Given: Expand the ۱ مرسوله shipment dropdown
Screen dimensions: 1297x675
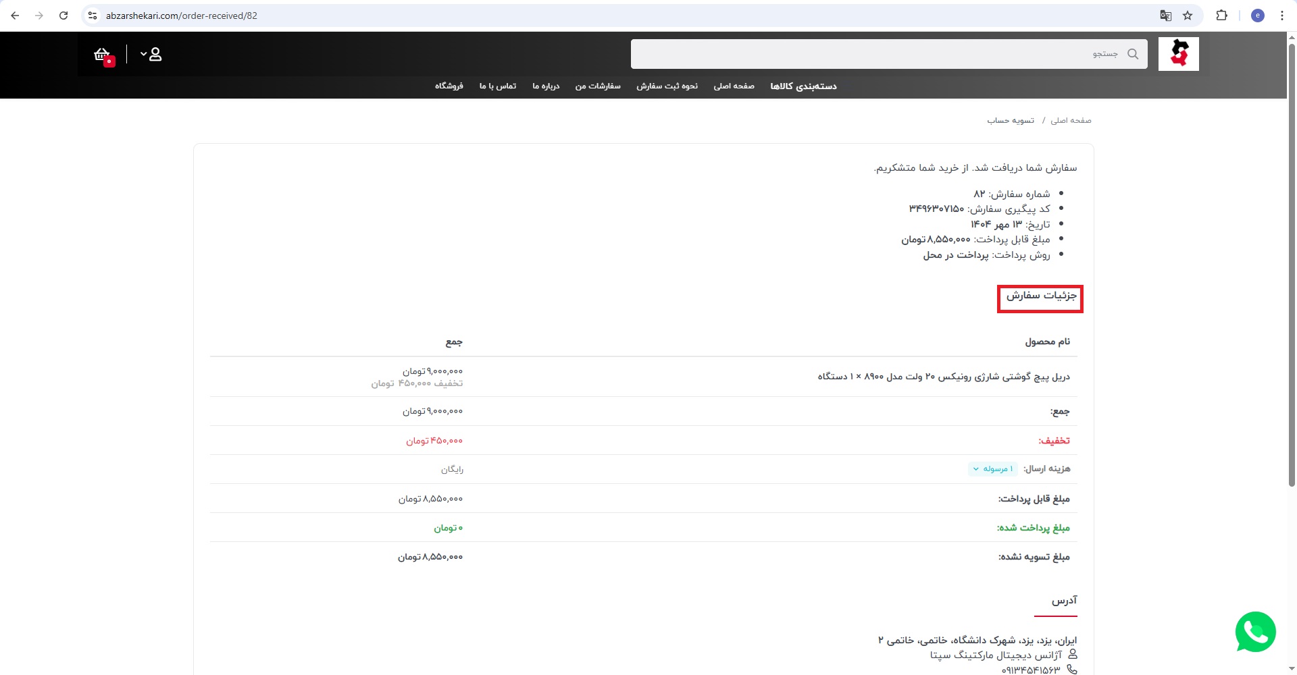Looking at the screenshot, I should pos(993,469).
